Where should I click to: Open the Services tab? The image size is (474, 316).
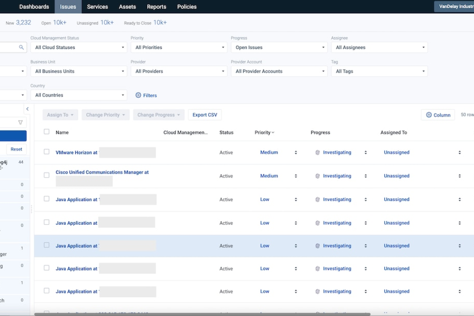coord(98,7)
